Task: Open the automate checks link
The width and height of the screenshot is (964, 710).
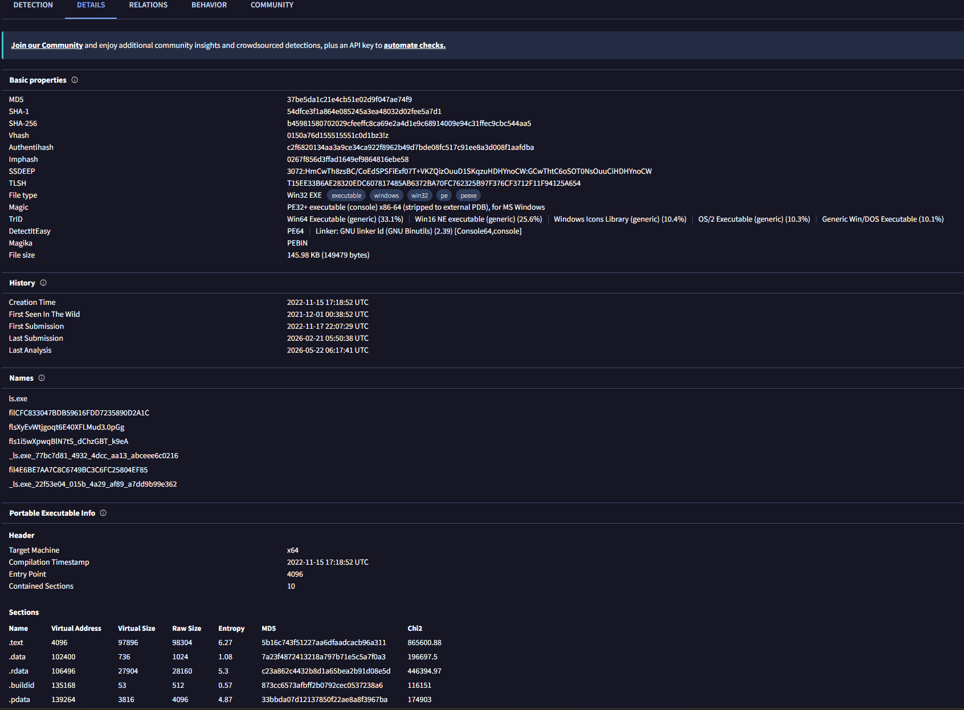Action: (x=415, y=45)
